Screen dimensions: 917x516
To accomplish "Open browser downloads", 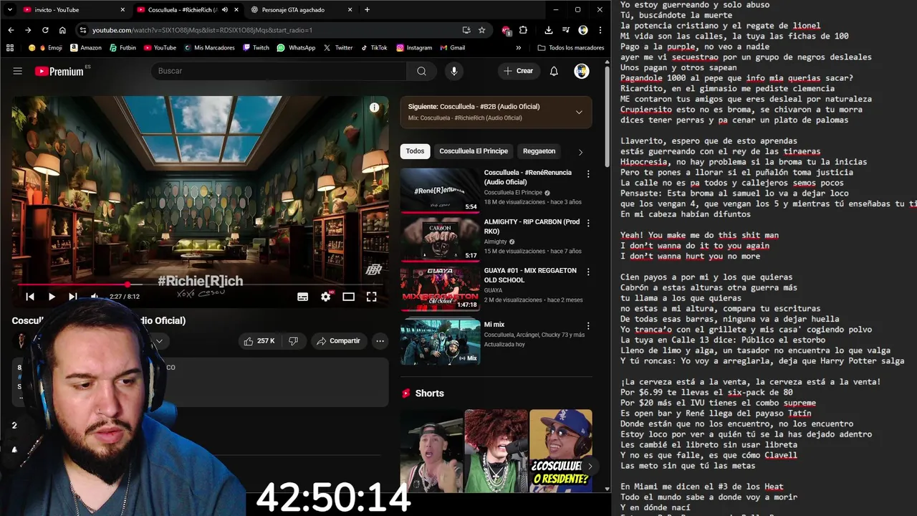I will 548,30.
